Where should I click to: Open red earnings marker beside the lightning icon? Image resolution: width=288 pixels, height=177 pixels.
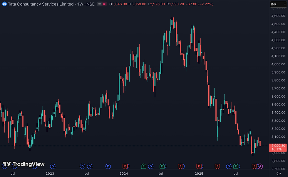[254, 166]
